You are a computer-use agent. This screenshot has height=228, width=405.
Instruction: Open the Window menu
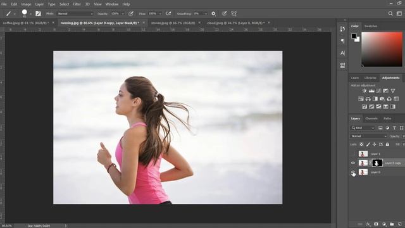112,4
